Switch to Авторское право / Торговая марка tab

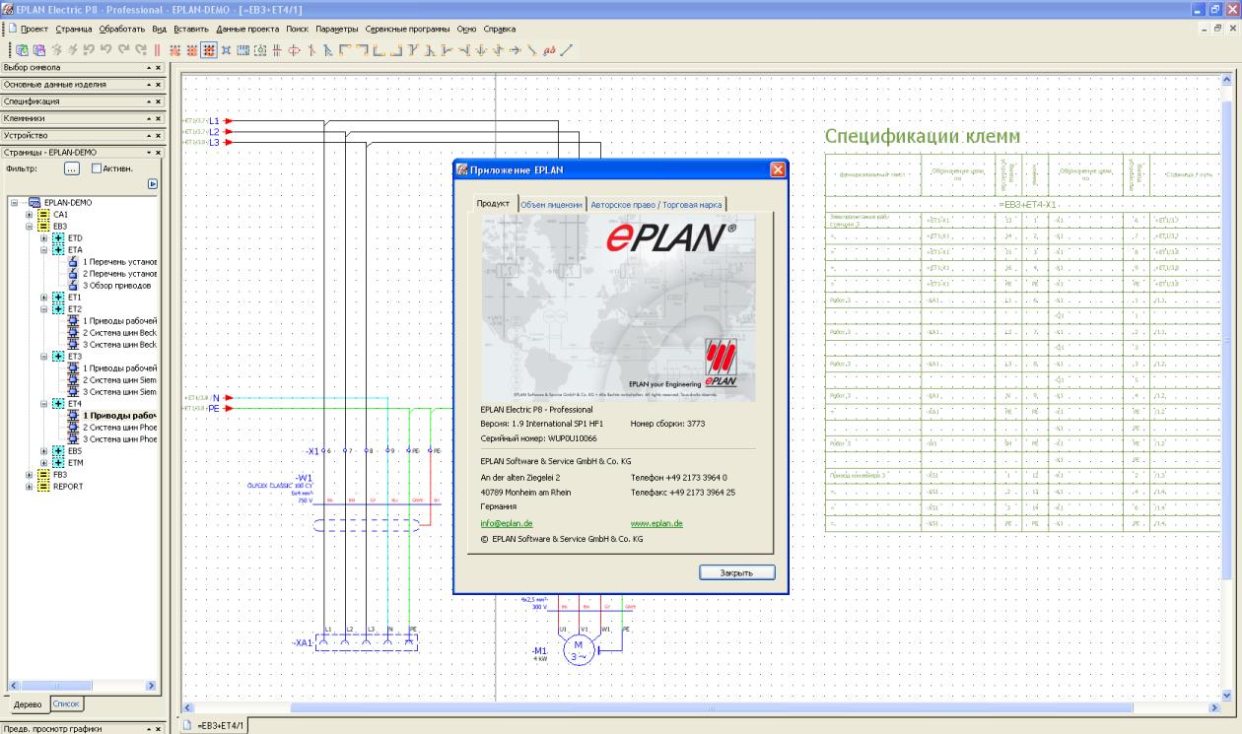pos(655,204)
